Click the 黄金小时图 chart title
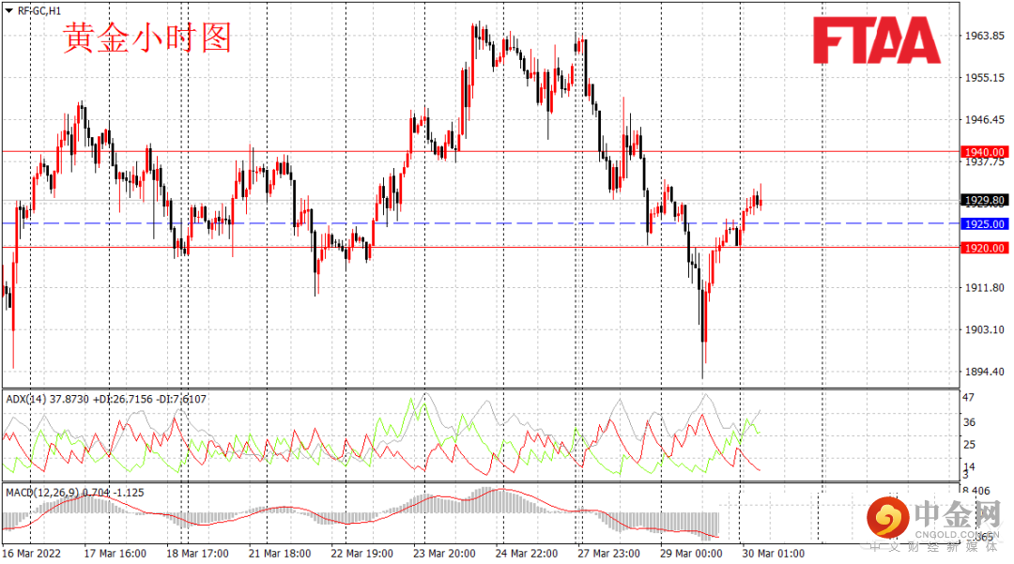 click(x=147, y=38)
